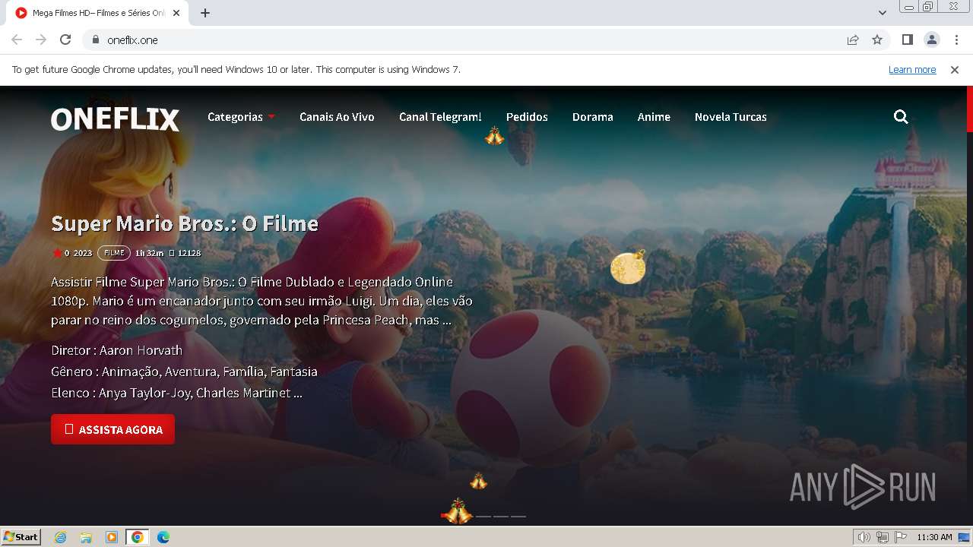Screen dimensions: 973x547
Task: Open Windows Explorer from the taskbar
Action: (86, 537)
